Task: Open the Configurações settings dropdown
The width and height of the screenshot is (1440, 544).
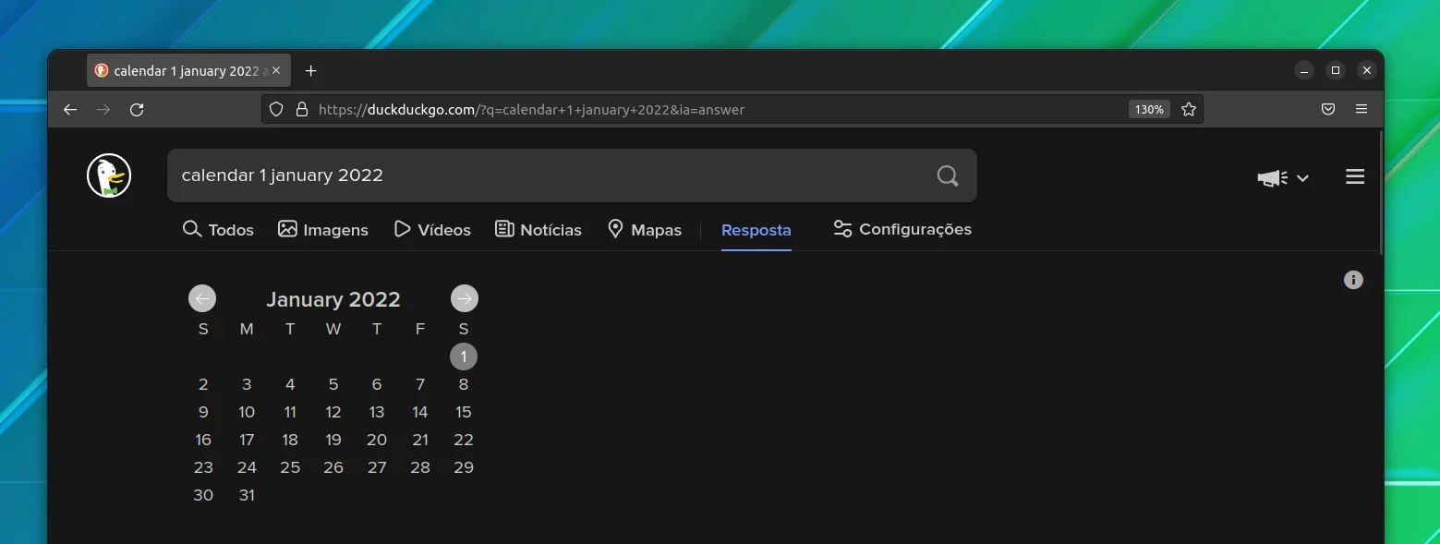Action: tap(902, 229)
